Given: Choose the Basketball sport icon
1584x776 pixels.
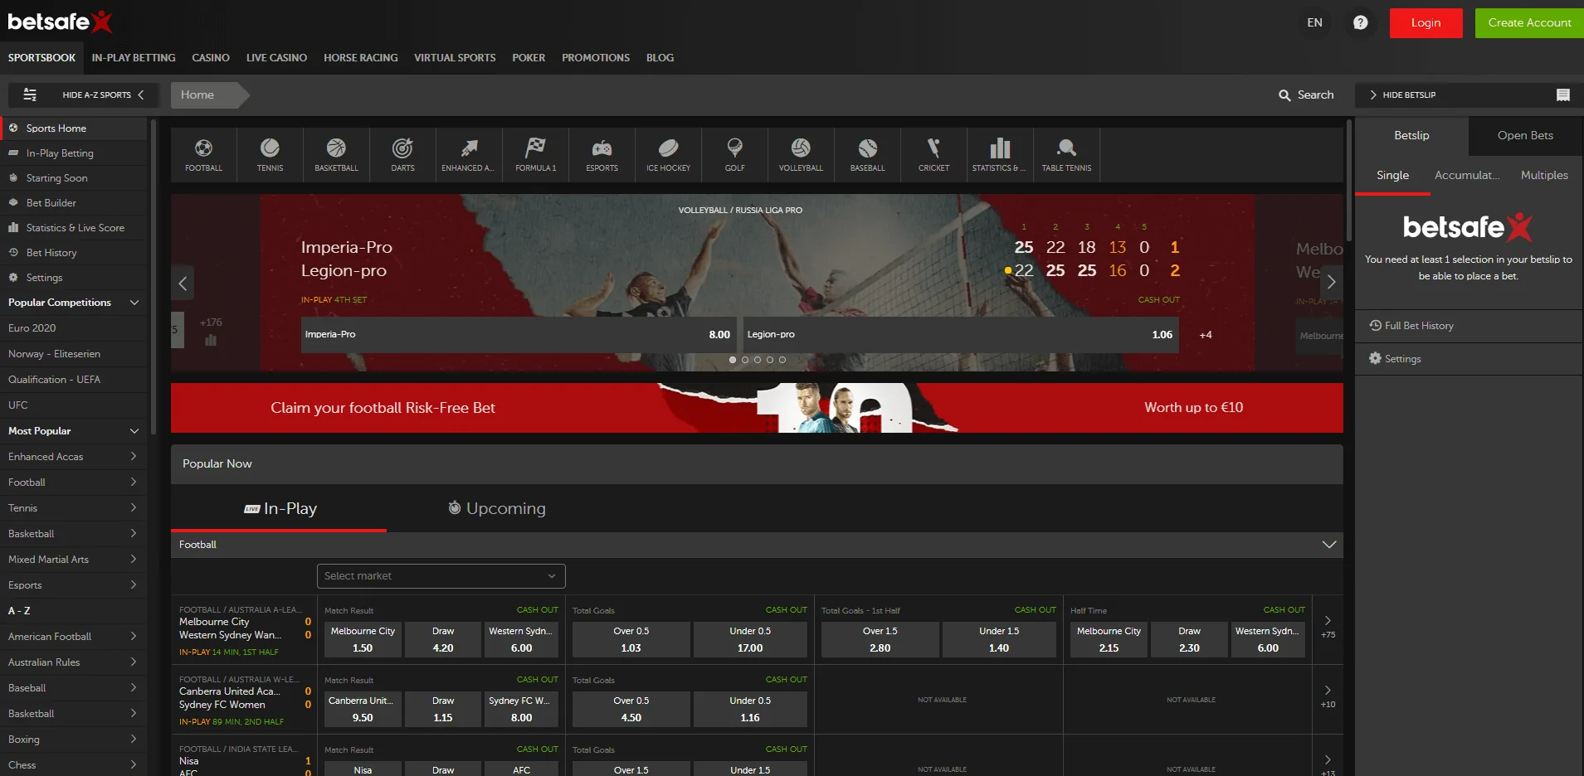Looking at the screenshot, I should [336, 155].
